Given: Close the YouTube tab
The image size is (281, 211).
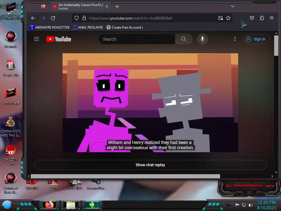Looking at the screenshot, I should pyautogui.click(x=107, y=7).
